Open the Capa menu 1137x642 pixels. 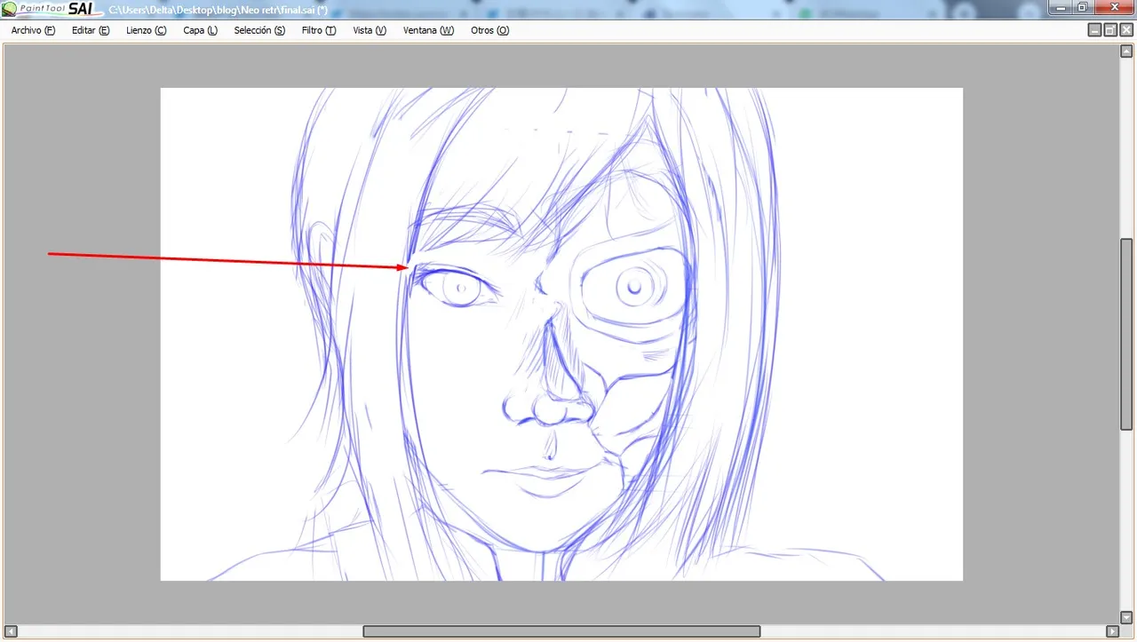pyautogui.click(x=200, y=30)
